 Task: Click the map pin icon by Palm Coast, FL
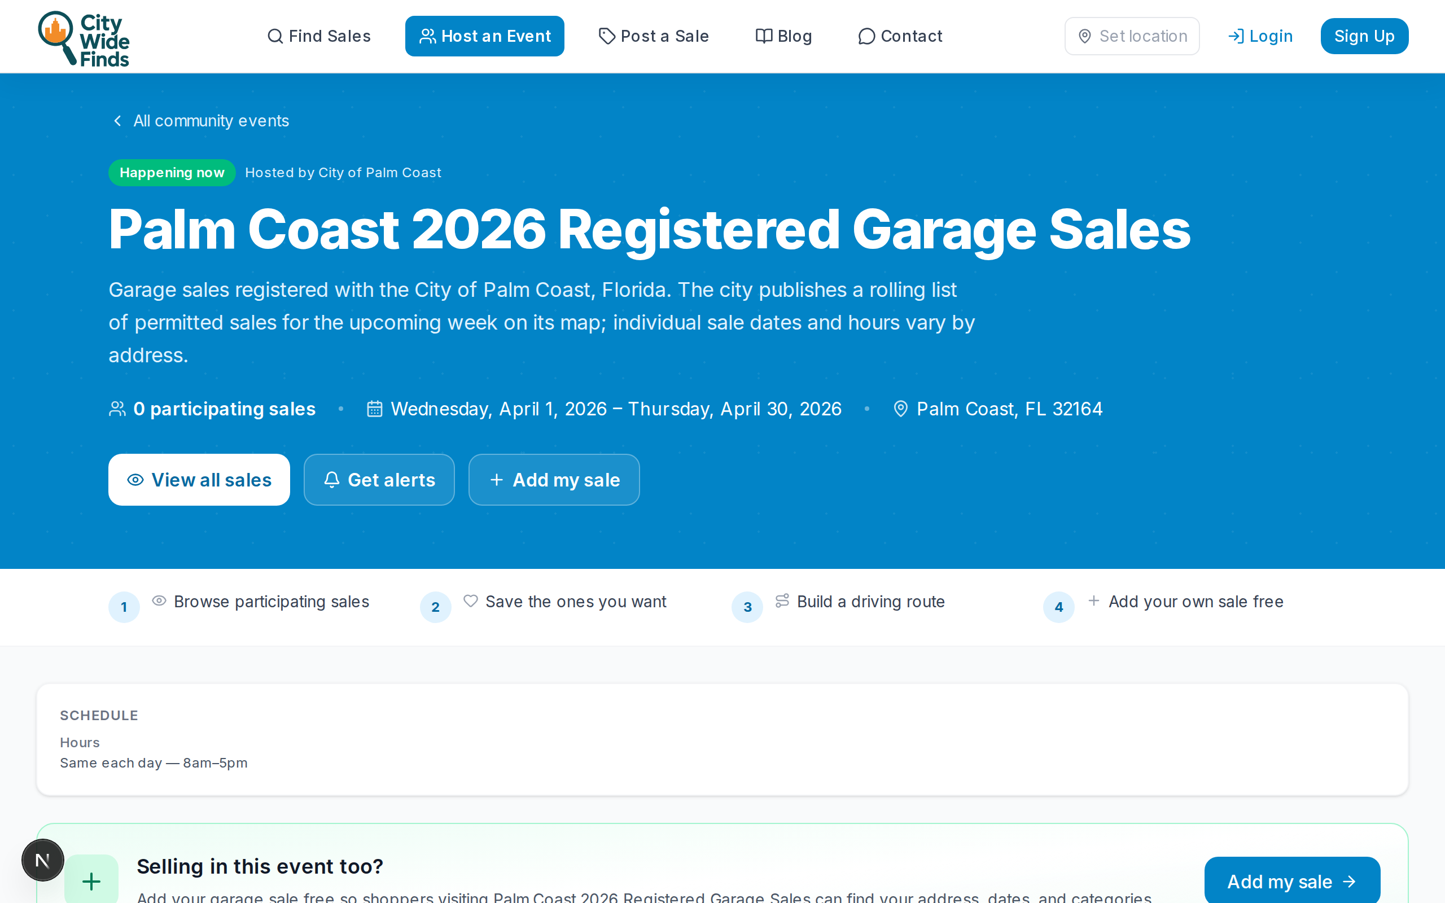tap(900, 409)
